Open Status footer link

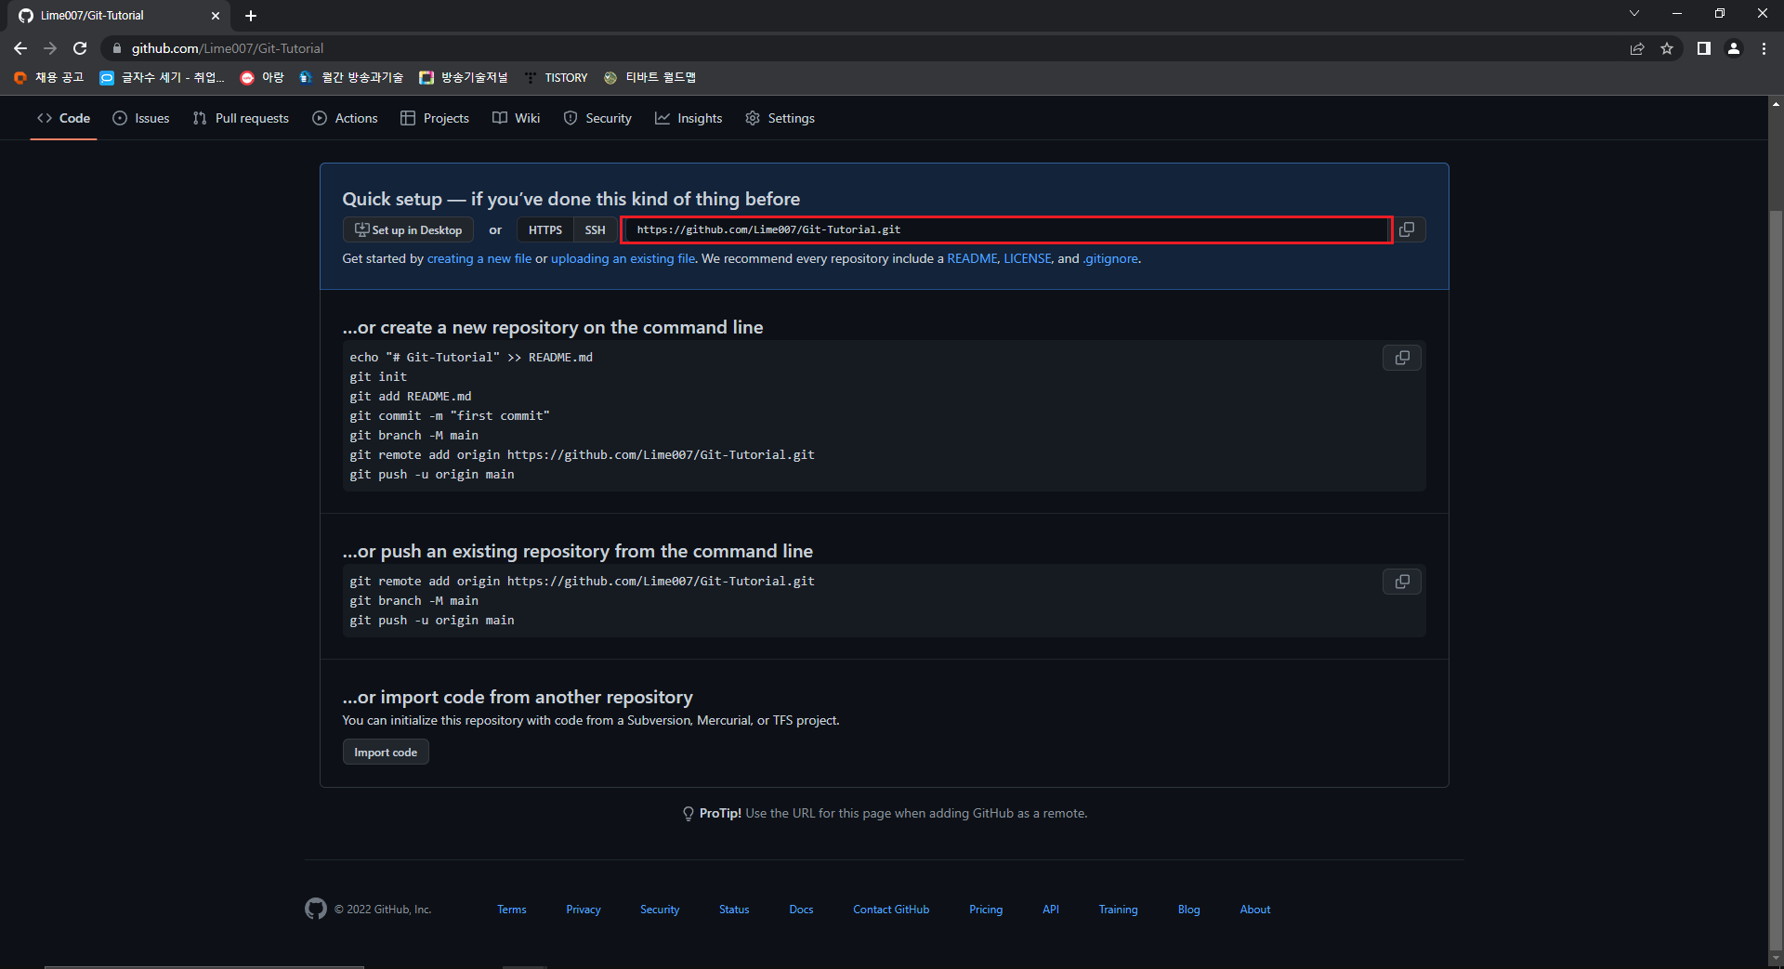pos(734,910)
